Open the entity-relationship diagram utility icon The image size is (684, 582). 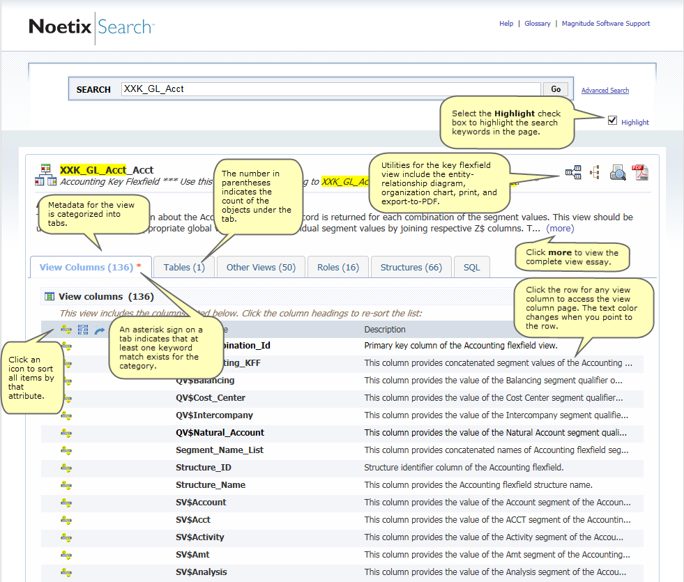click(573, 172)
